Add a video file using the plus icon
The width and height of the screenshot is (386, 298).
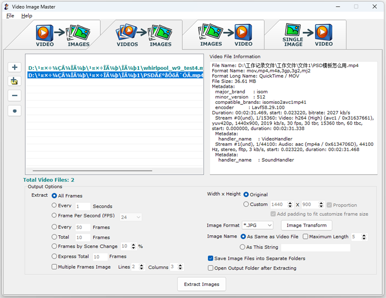click(x=14, y=67)
